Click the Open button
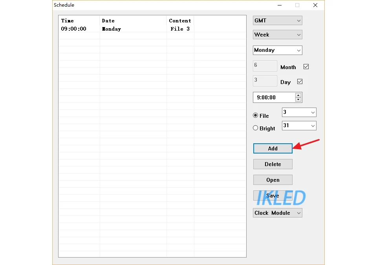Viewport: 377px width, 265px height. [273, 180]
